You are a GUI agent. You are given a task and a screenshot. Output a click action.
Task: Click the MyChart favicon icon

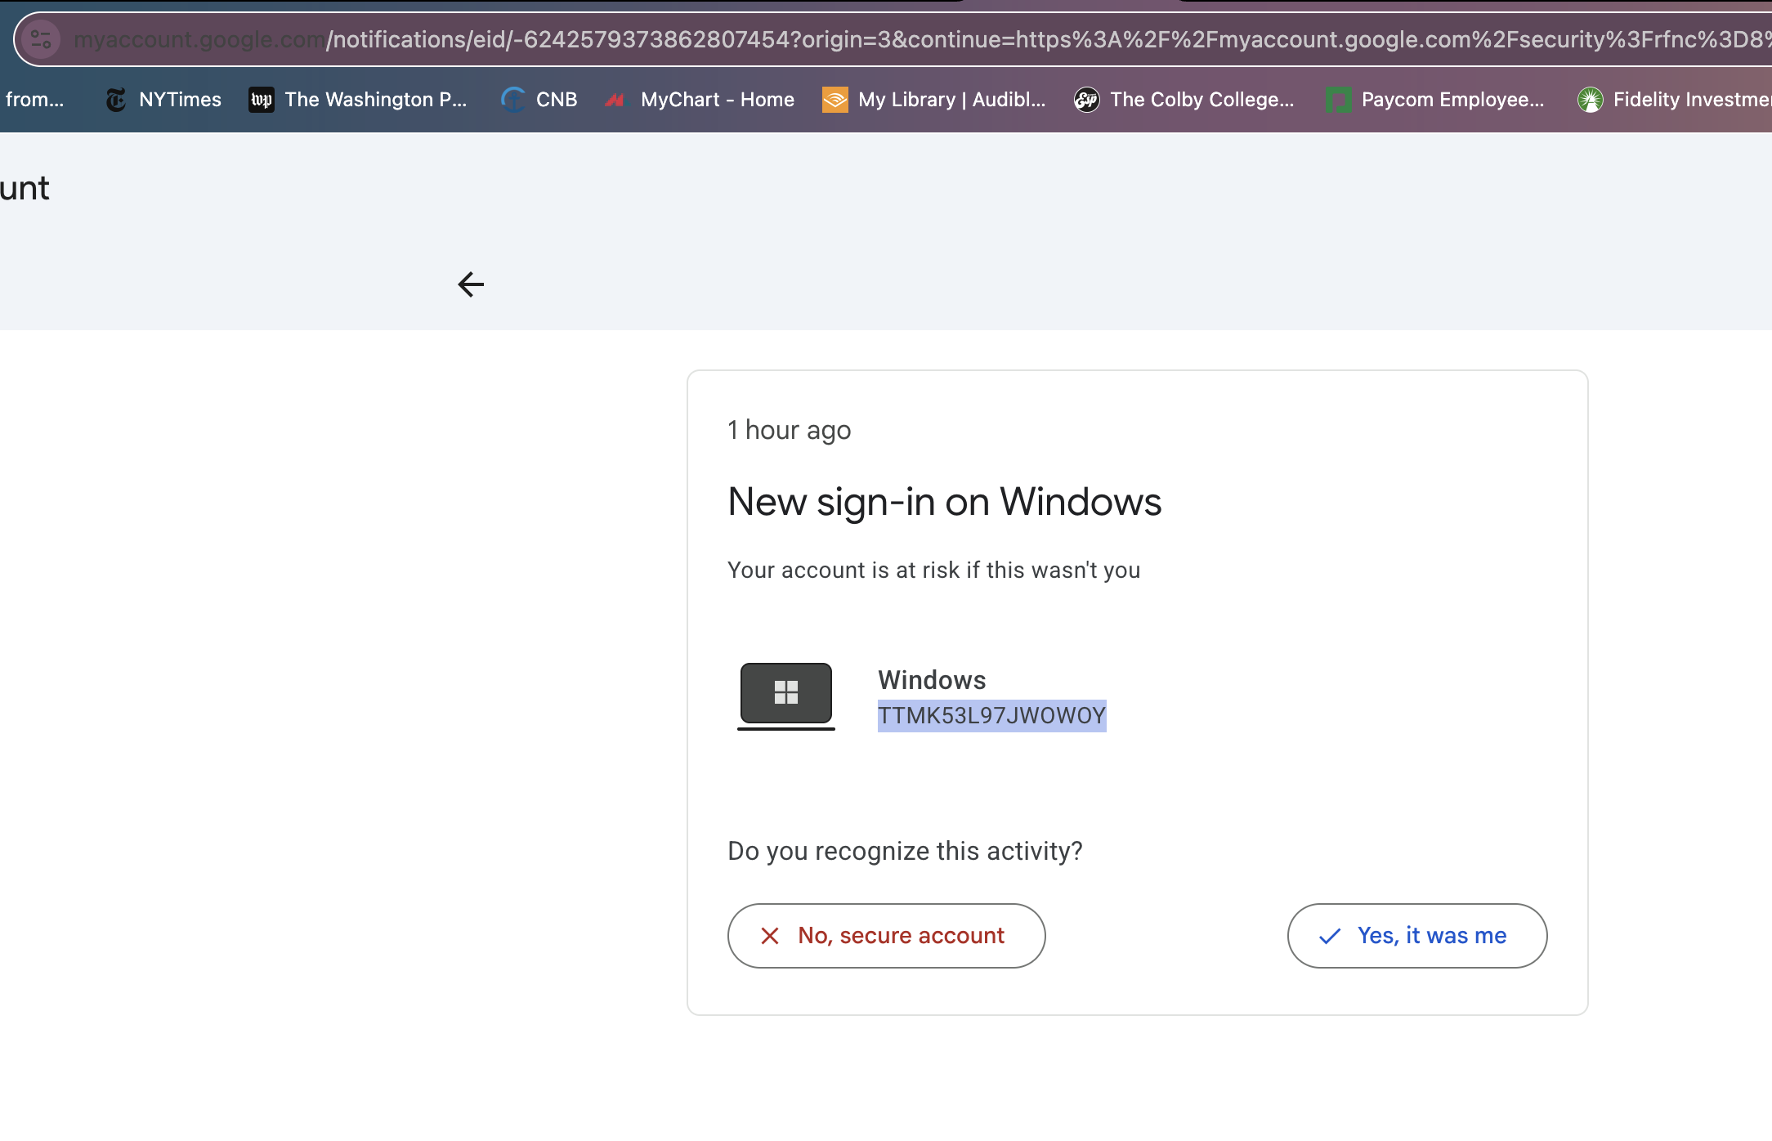click(x=615, y=100)
